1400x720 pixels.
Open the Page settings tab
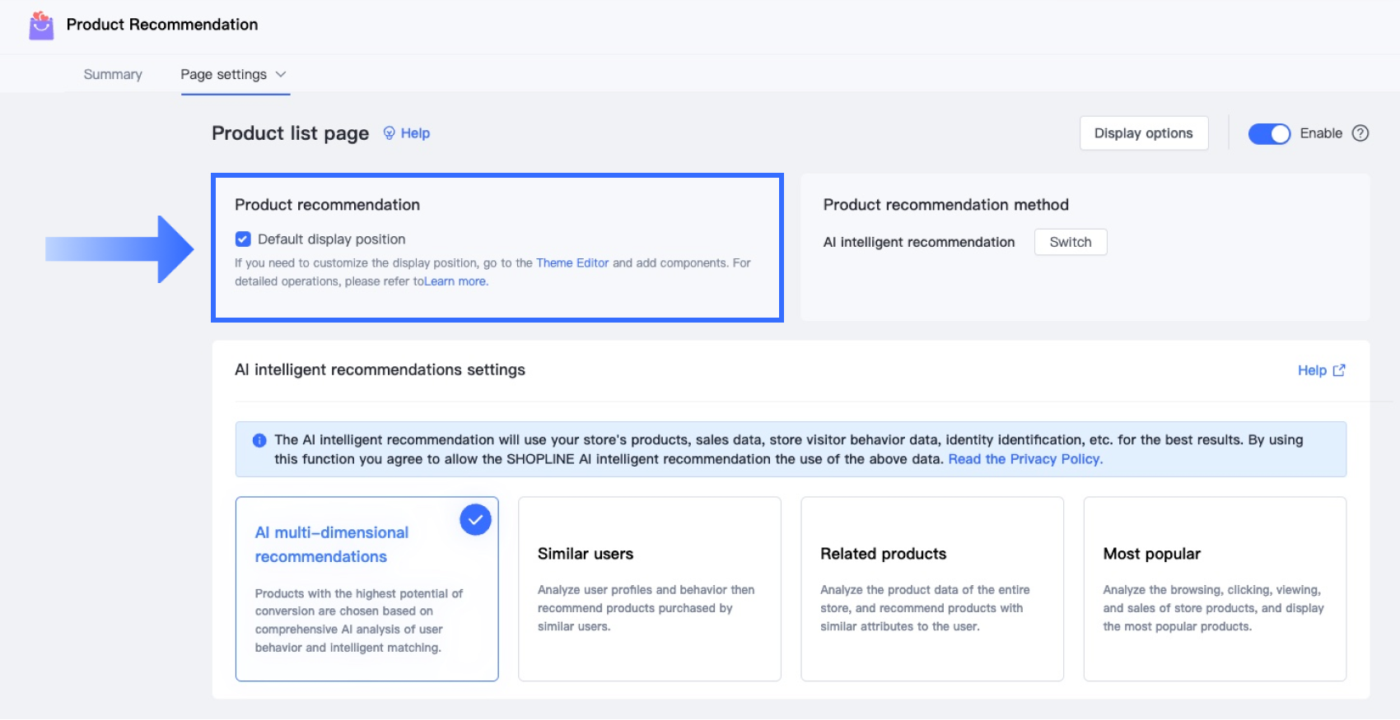[223, 75]
